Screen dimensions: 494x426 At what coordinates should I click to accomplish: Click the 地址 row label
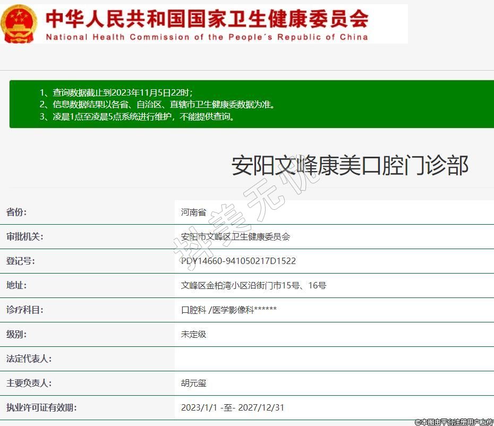tap(16, 286)
